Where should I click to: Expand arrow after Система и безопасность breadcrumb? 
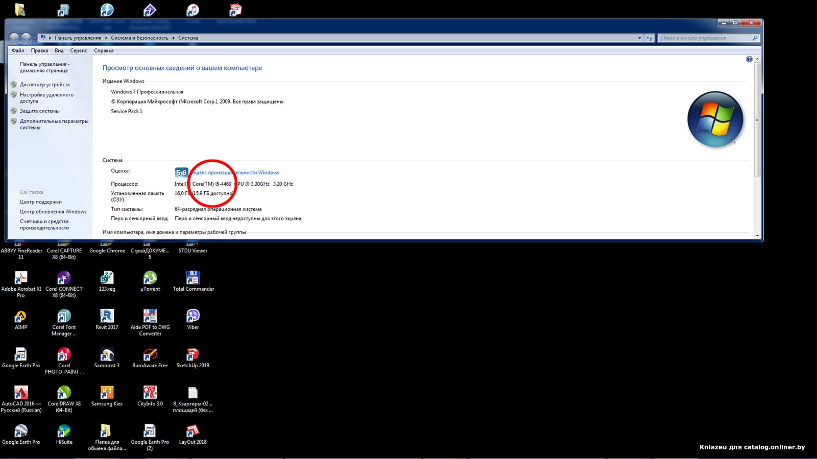(174, 38)
